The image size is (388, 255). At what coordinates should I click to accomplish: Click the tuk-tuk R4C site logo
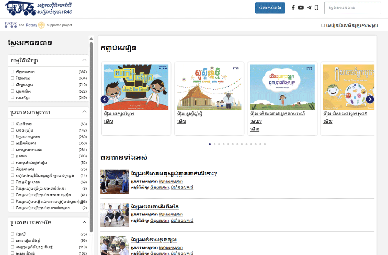pyautogui.click(x=38, y=8)
